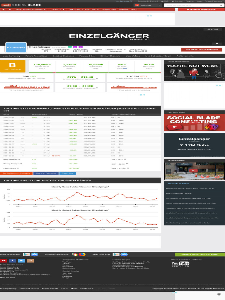Click the purple stats badge icon
Screen dimensions: 225x300
[x=75, y=47]
